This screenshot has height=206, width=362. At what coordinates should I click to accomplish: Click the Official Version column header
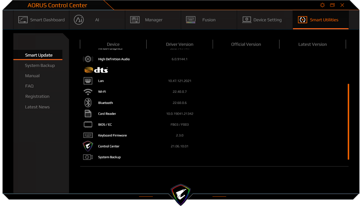pos(246,44)
